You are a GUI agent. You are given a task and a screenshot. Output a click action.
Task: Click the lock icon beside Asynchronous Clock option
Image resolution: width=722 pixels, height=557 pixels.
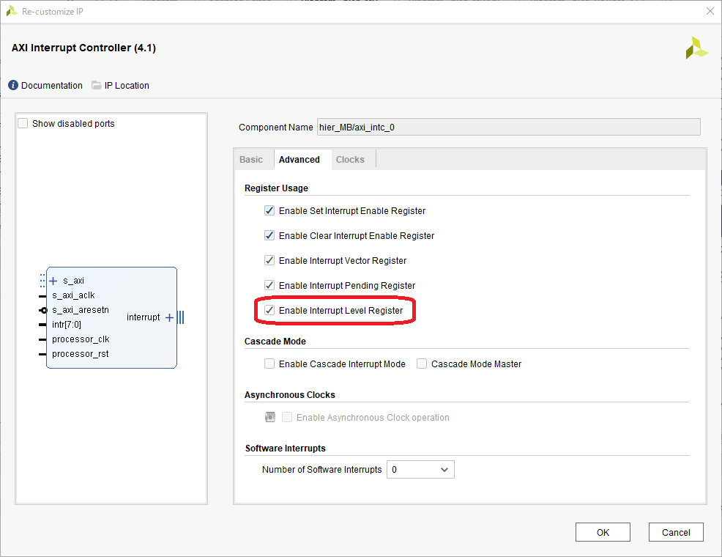point(269,418)
